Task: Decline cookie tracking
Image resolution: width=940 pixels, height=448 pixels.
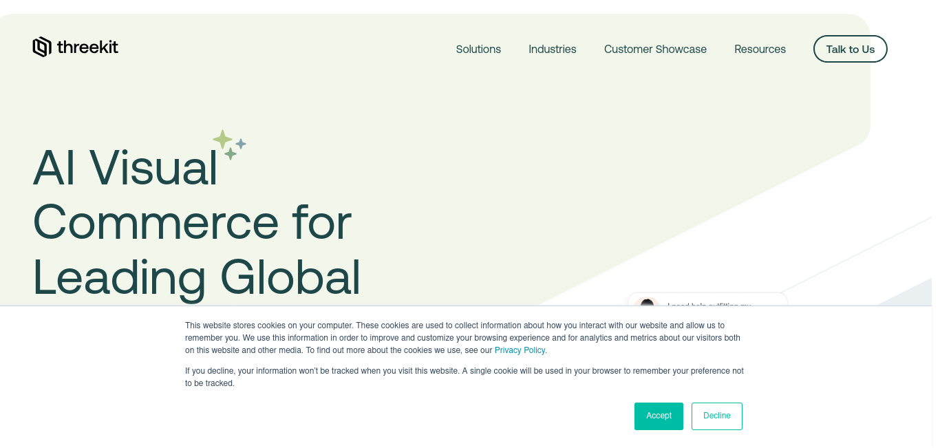Action: (716, 416)
